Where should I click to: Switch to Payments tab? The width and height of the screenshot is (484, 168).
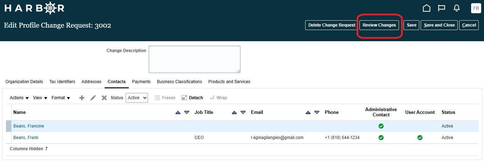[x=141, y=82]
